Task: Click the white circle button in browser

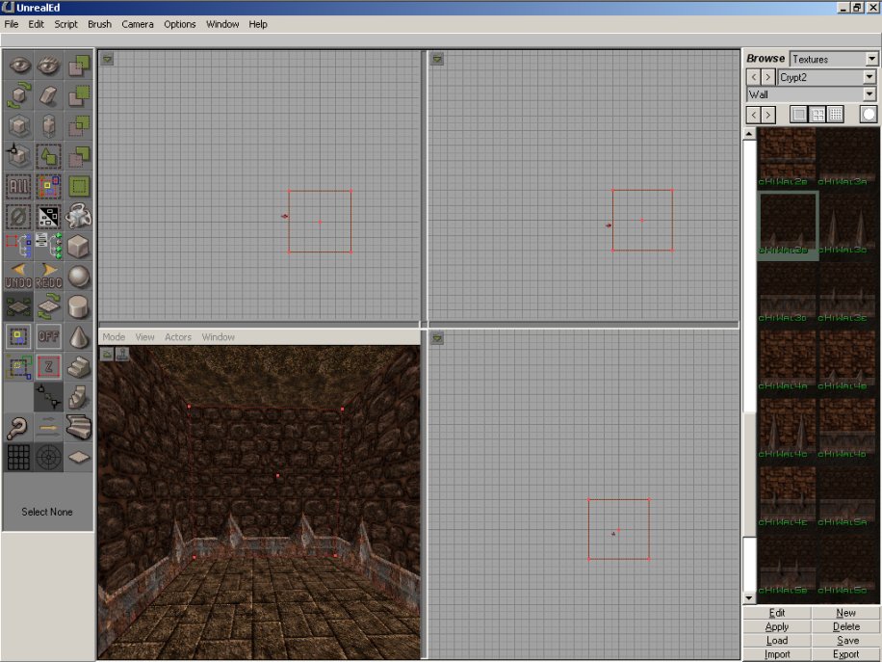Action: point(869,115)
